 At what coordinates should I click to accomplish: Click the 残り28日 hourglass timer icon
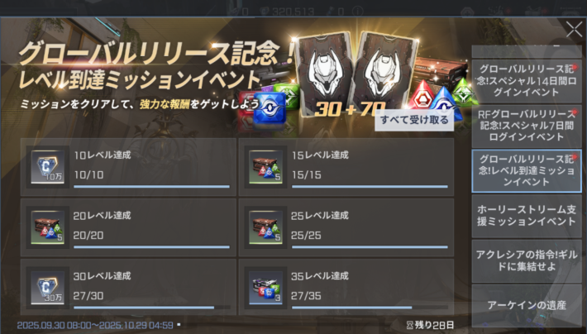410,325
